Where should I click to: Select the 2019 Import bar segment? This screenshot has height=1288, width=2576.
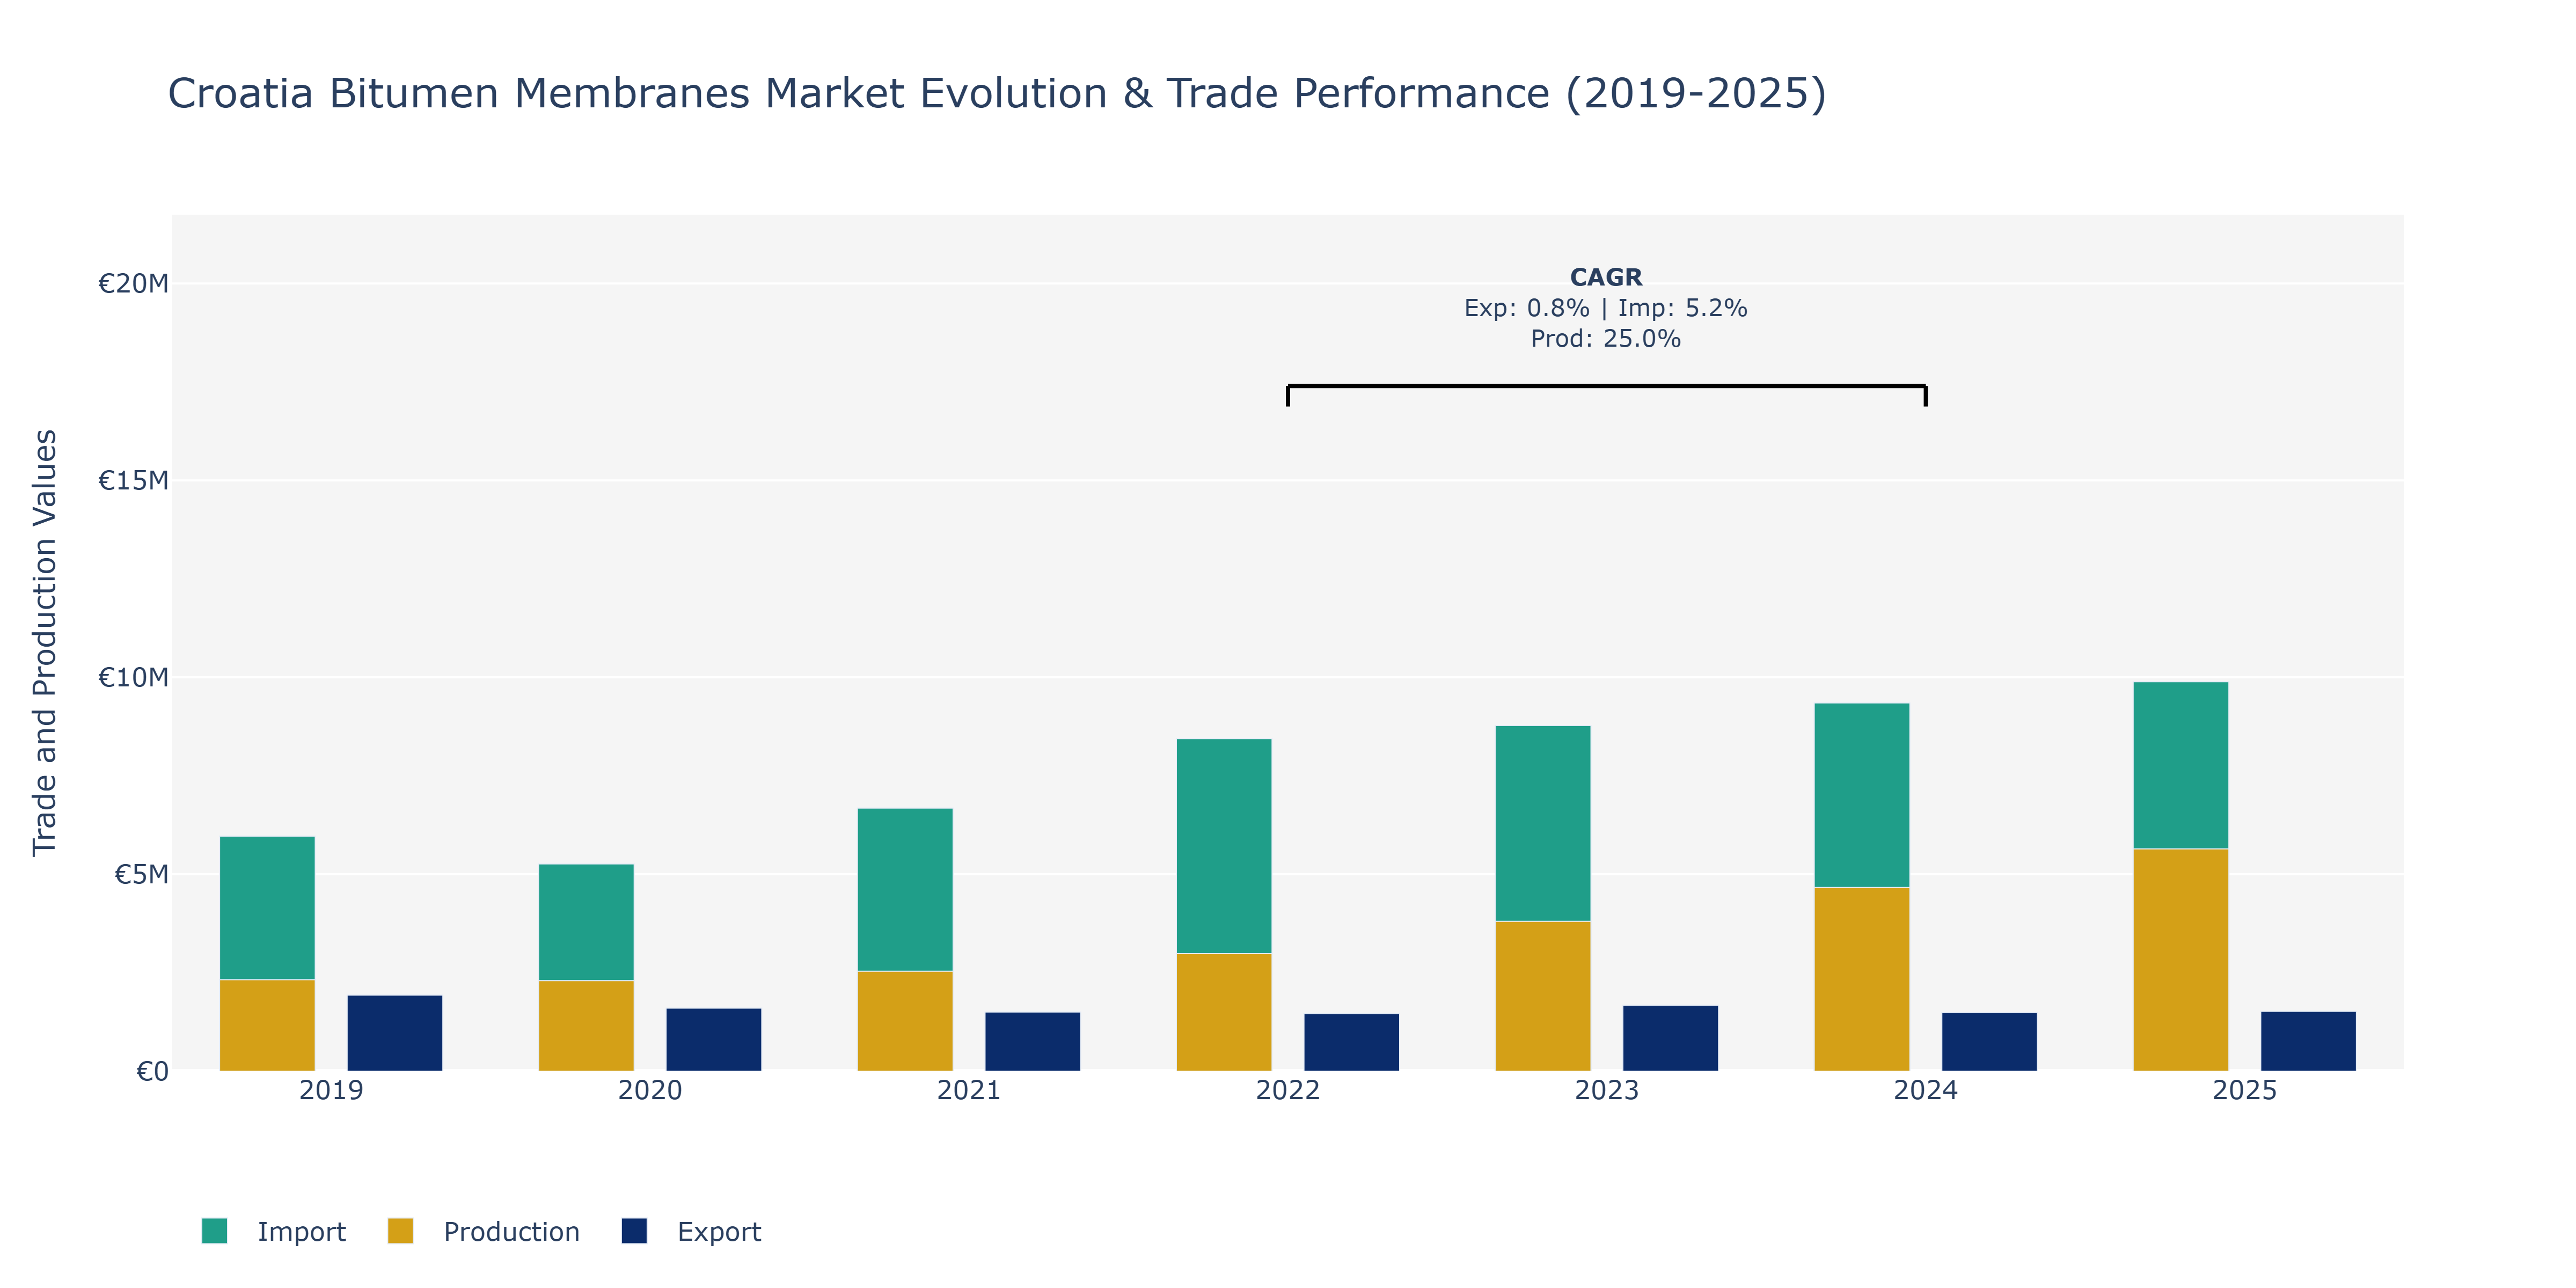(x=267, y=908)
